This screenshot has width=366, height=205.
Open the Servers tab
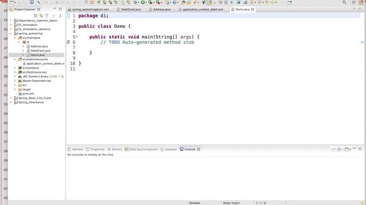114,149
